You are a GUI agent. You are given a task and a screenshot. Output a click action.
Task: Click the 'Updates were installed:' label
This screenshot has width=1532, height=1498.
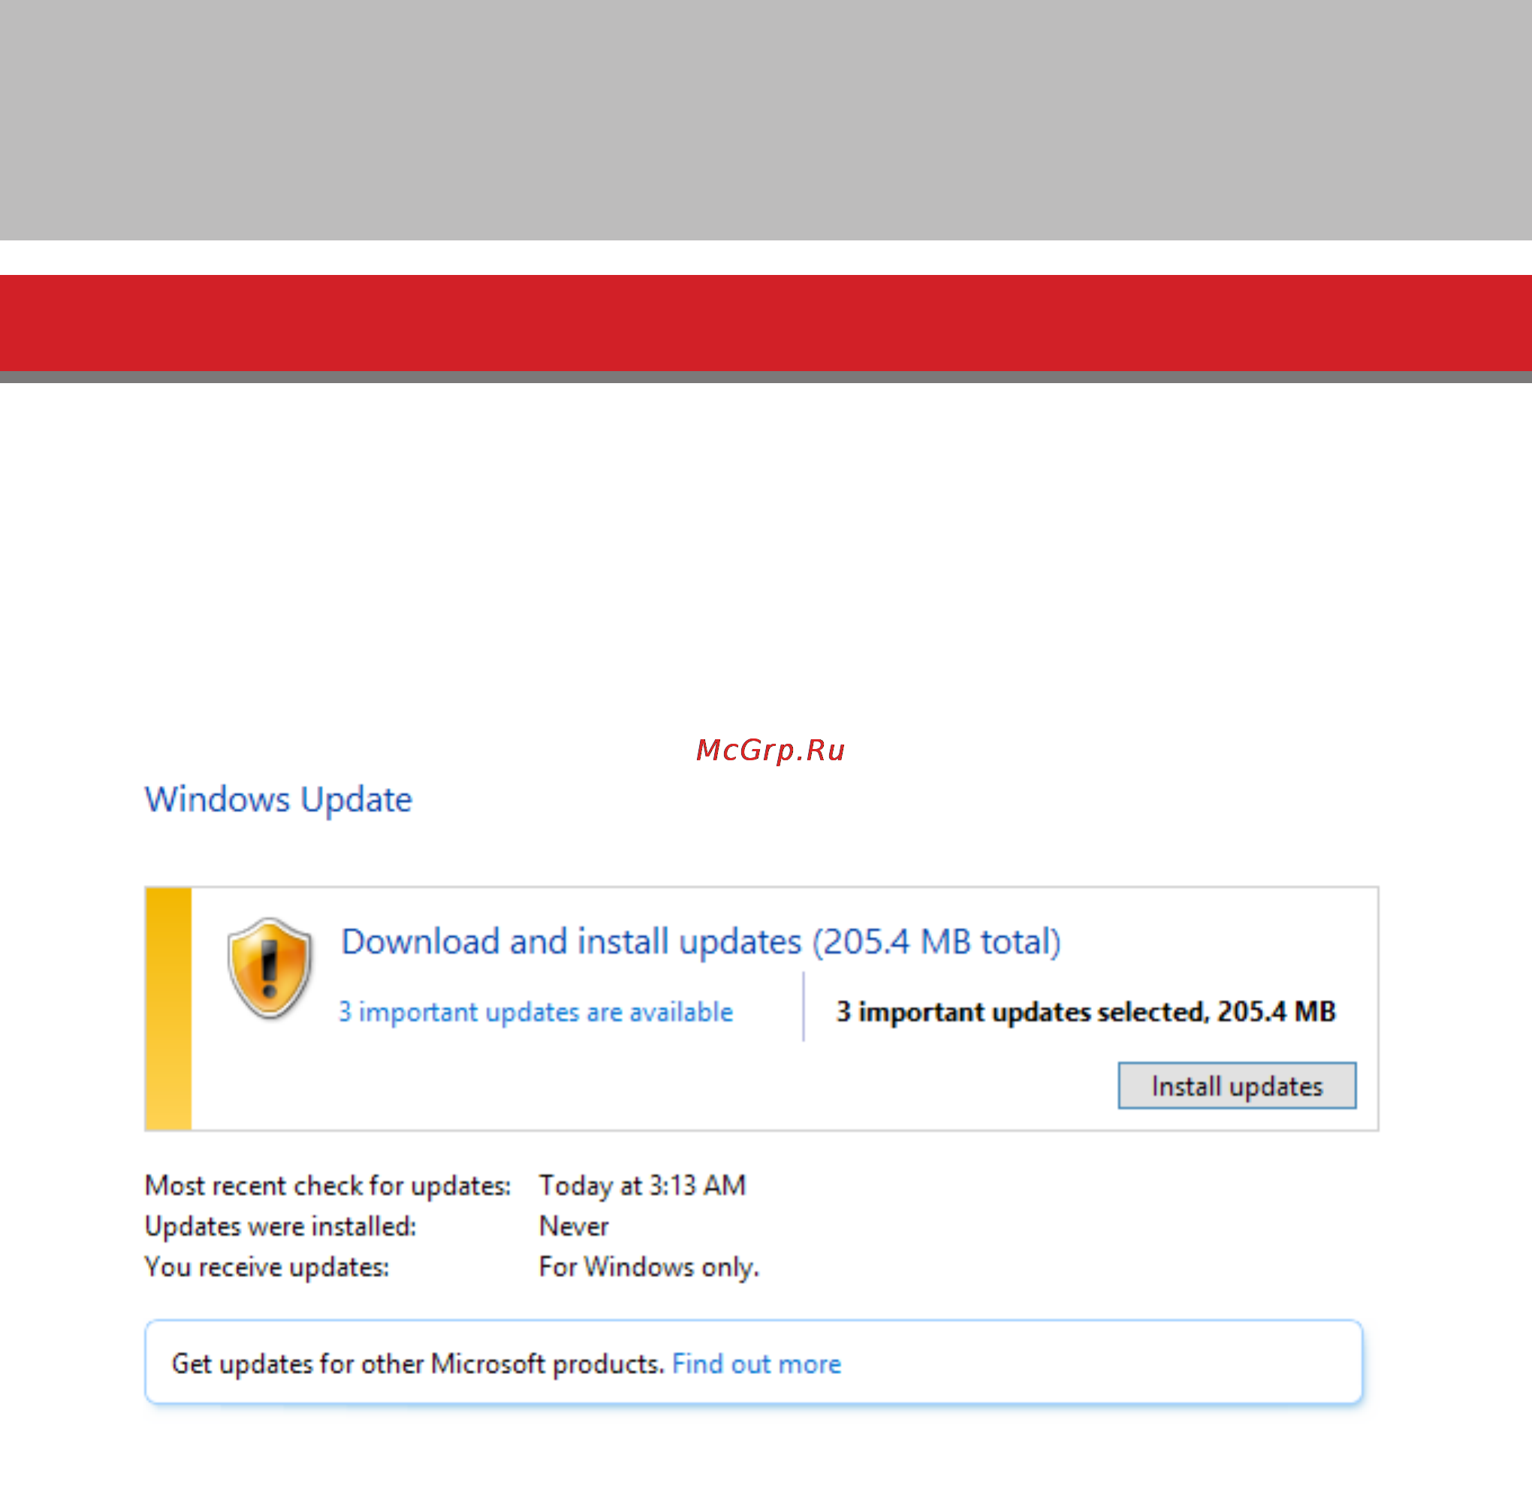281,1227
